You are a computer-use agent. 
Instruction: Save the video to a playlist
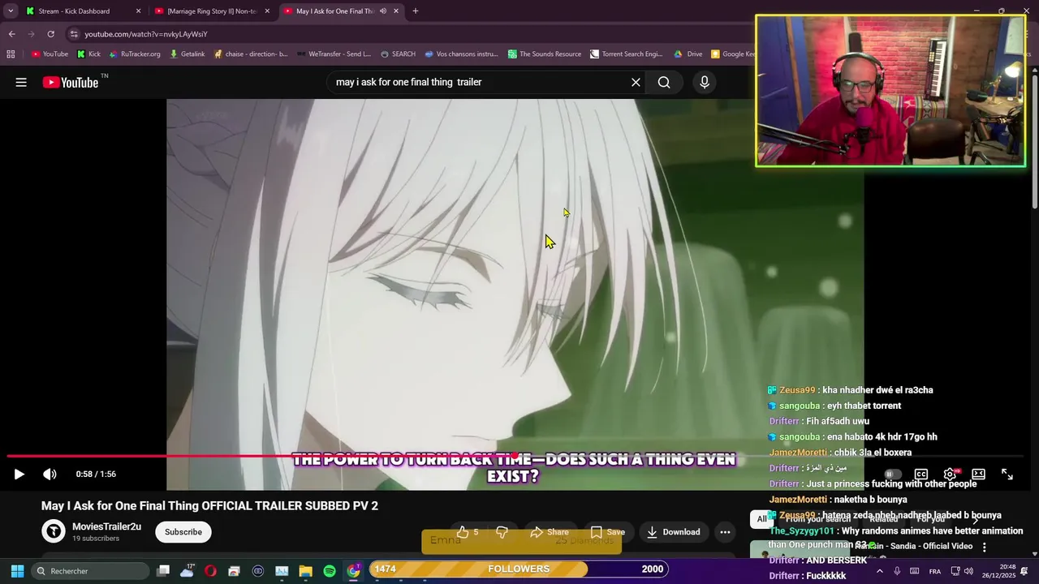click(x=607, y=532)
